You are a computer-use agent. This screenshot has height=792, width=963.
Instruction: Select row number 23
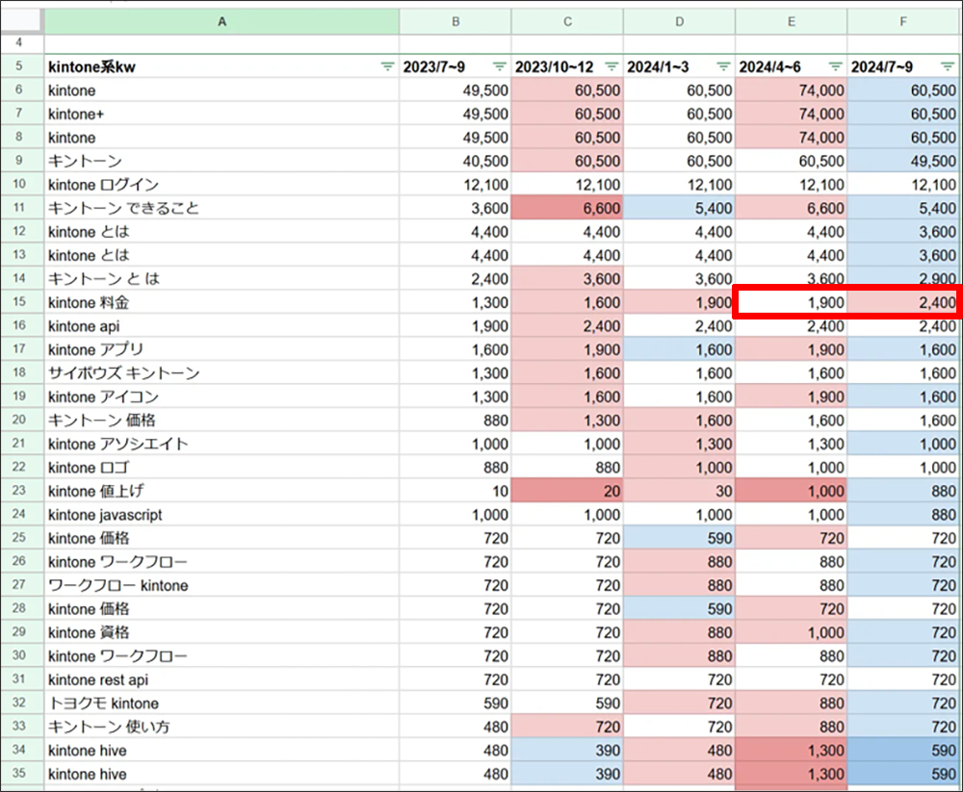pos(19,491)
